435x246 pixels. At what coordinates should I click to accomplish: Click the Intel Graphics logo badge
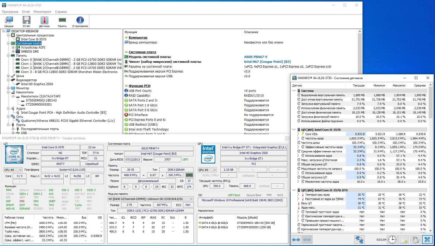click(x=208, y=154)
